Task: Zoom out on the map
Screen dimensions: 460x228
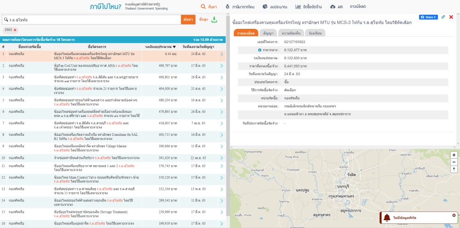Action: (x=454, y=162)
